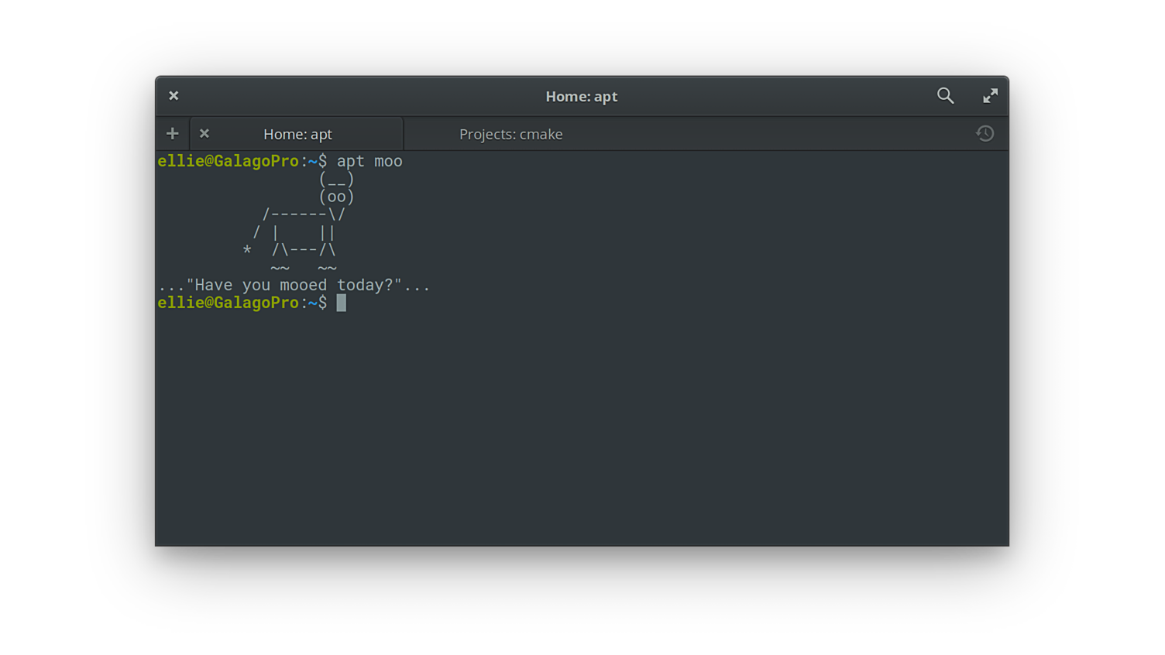Click the cow's "(__)" horns
Viewport: 1165px width, 655px height.
[x=336, y=180]
